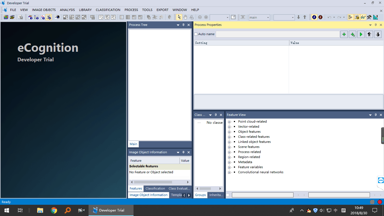Click the Create New Project toolbar icon

(6, 17)
